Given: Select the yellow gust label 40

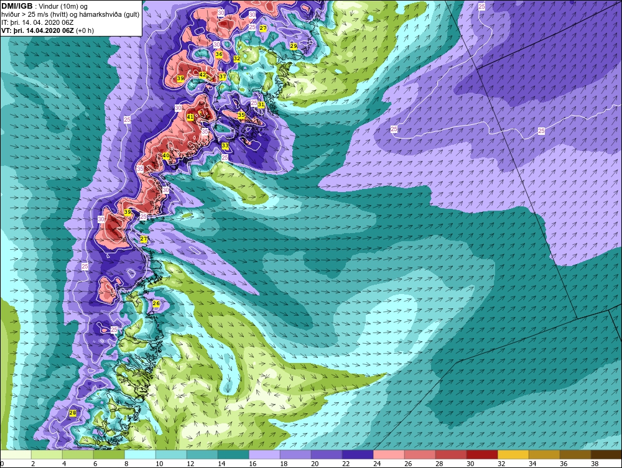Looking at the screenshot, I should [166, 156].
